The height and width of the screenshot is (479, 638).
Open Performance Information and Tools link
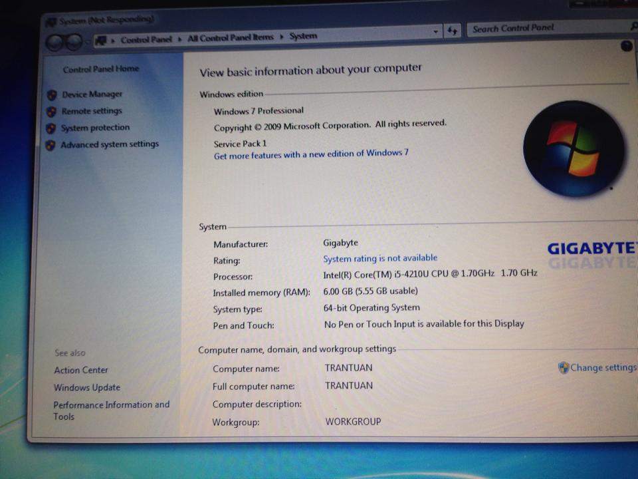[x=112, y=410]
